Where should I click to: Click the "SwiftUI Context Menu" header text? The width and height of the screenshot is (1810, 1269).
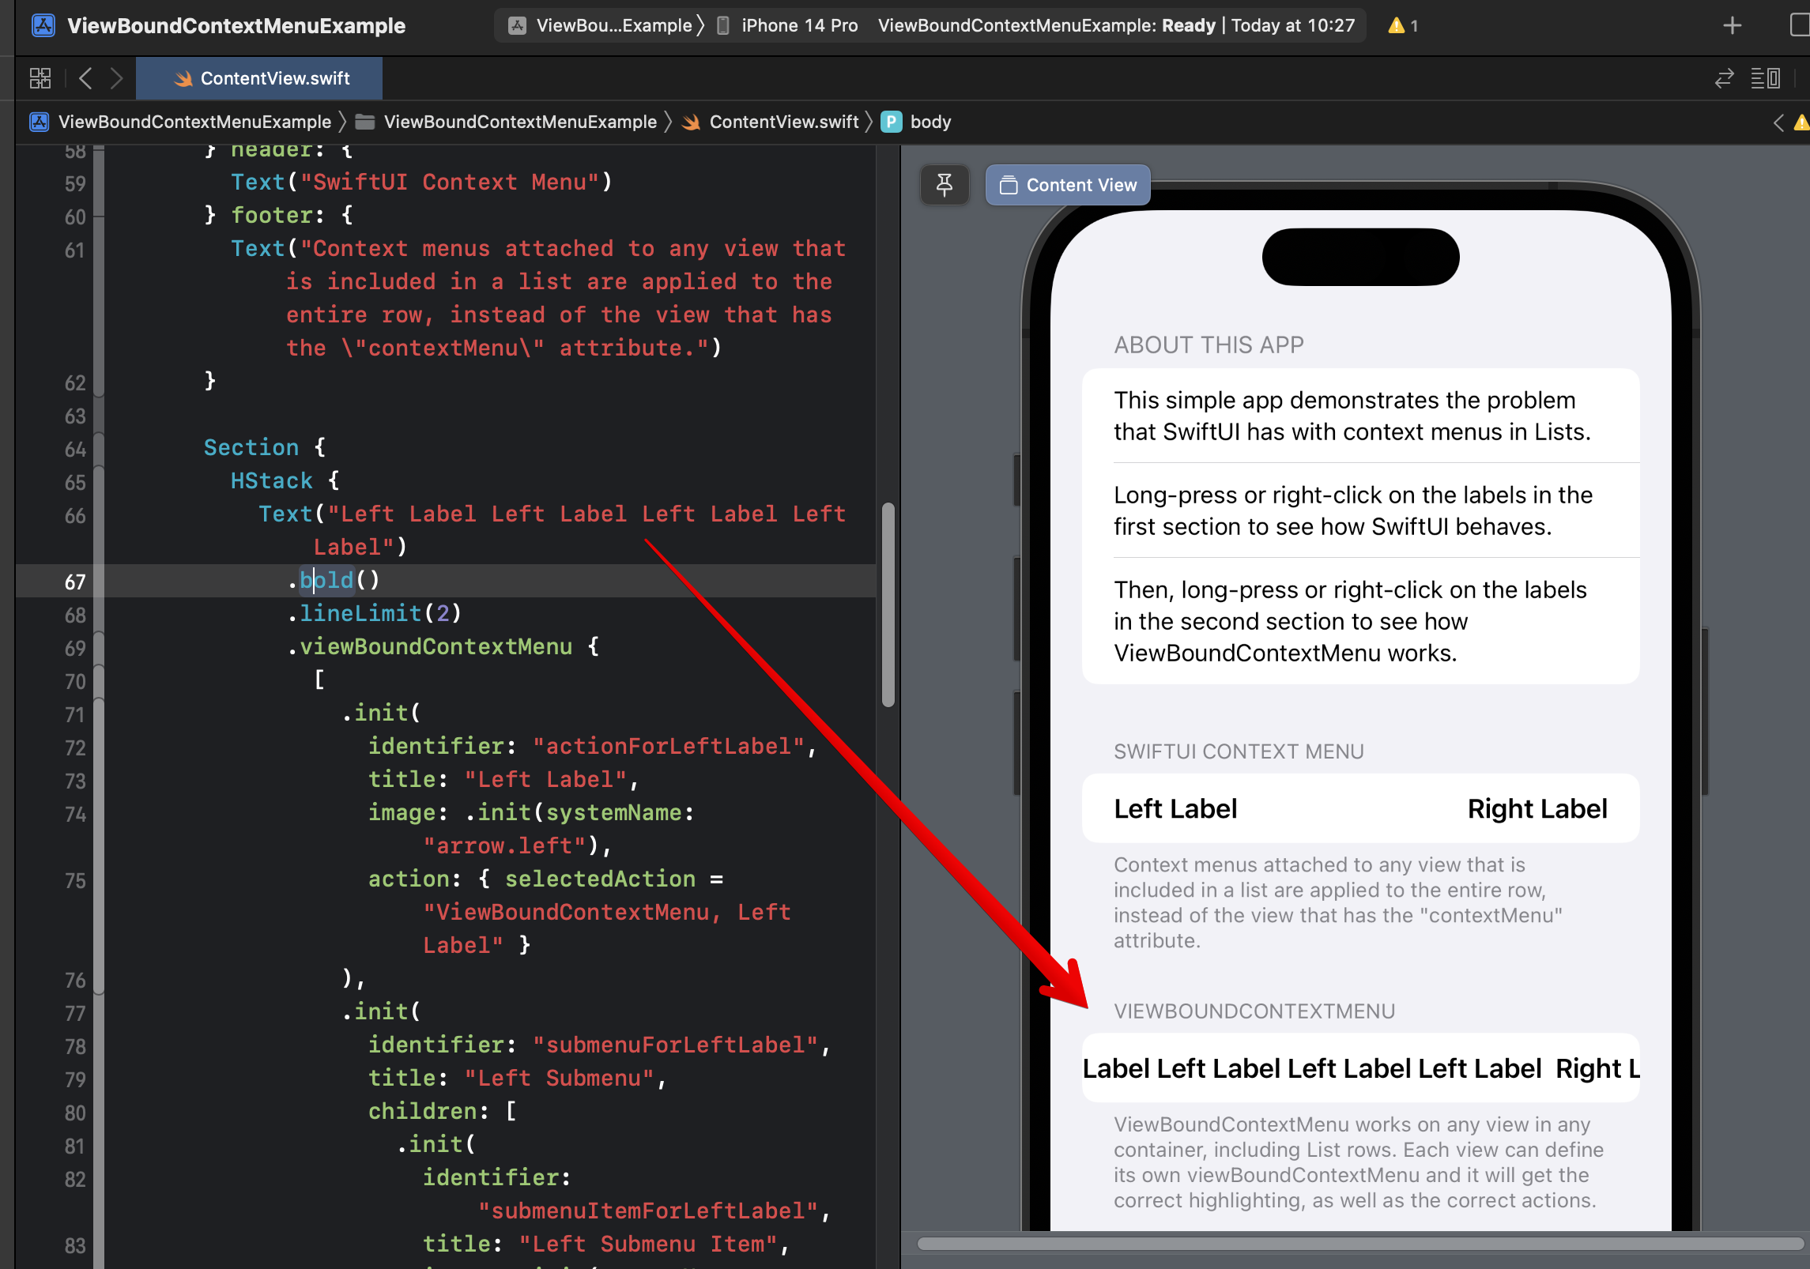coord(450,182)
